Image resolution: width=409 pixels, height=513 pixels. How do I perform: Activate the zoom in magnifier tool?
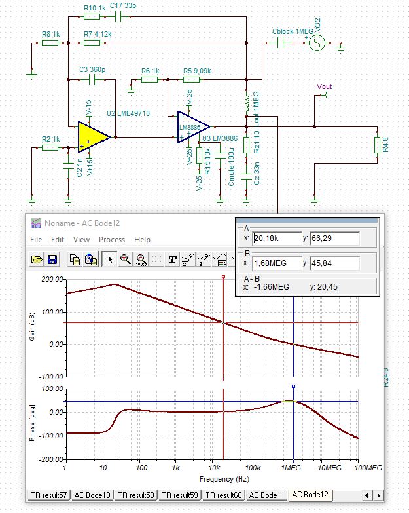coord(125,259)
